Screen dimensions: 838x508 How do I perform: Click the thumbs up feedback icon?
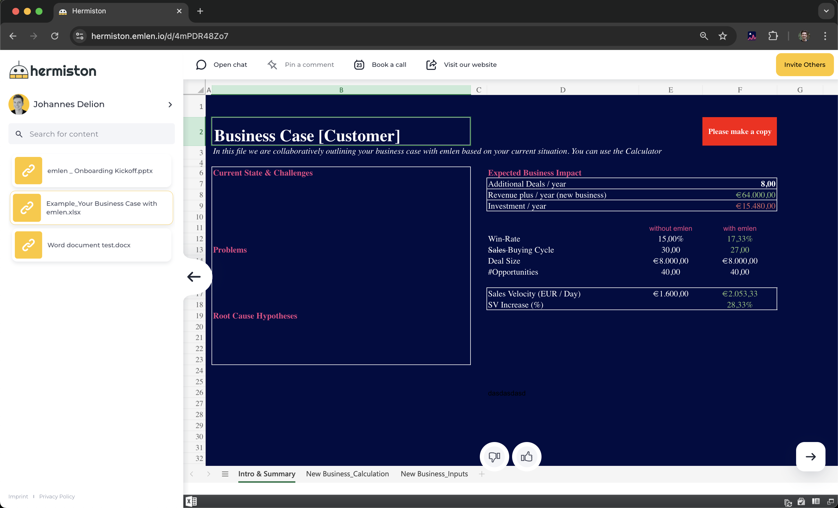pyautogui.click(x=526, y=456)
